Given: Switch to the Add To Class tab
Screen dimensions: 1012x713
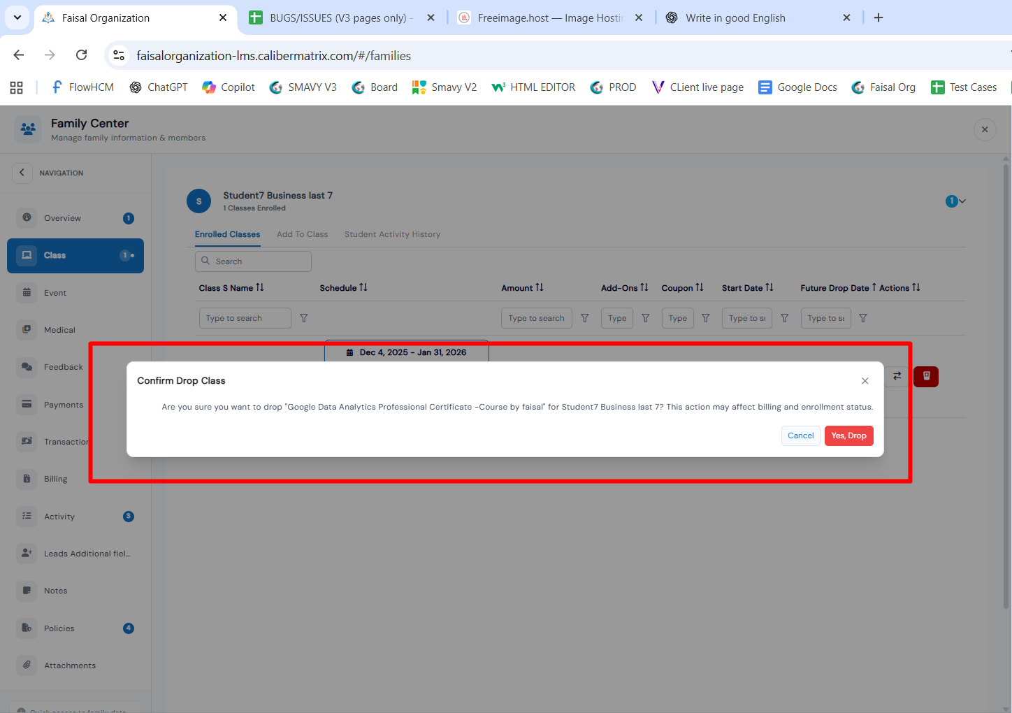Looking at the screenshot, I should tap(302, 235).
